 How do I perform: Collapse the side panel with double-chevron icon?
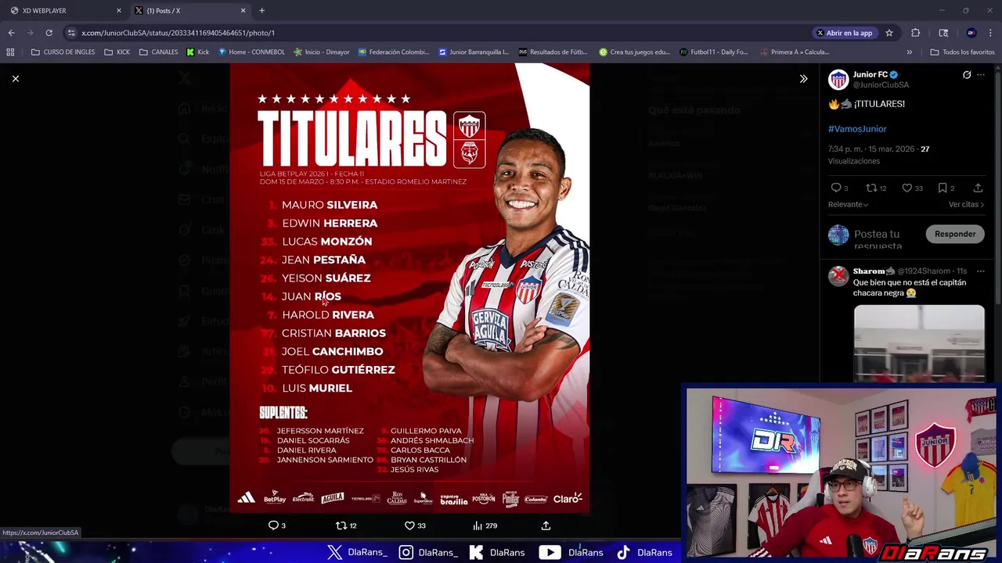(x=803, y=79)
